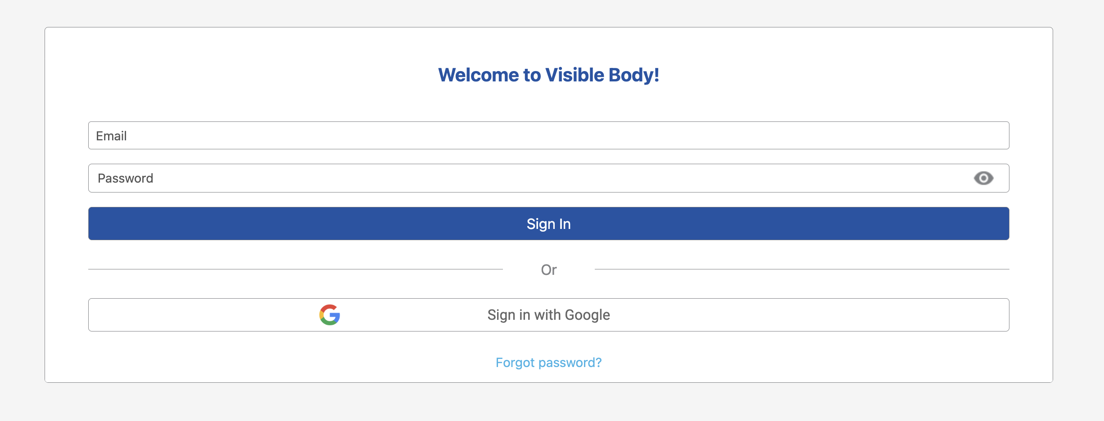Select the Sign in with Google option

548,314
